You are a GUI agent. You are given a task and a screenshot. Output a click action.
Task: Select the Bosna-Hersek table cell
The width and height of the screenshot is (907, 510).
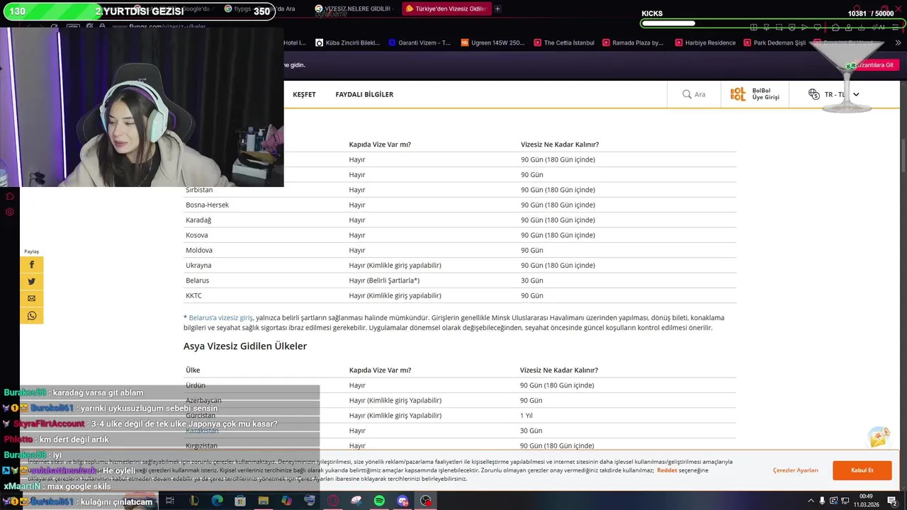(x=207, y=205)
